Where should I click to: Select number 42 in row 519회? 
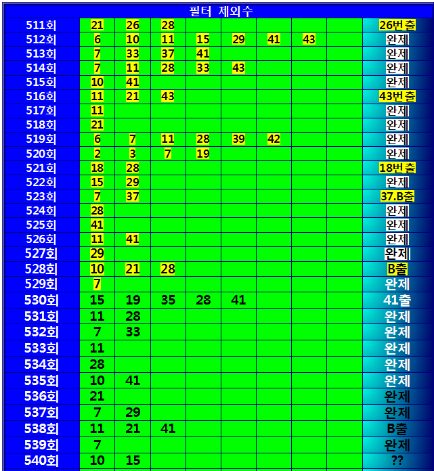[274, 139]
